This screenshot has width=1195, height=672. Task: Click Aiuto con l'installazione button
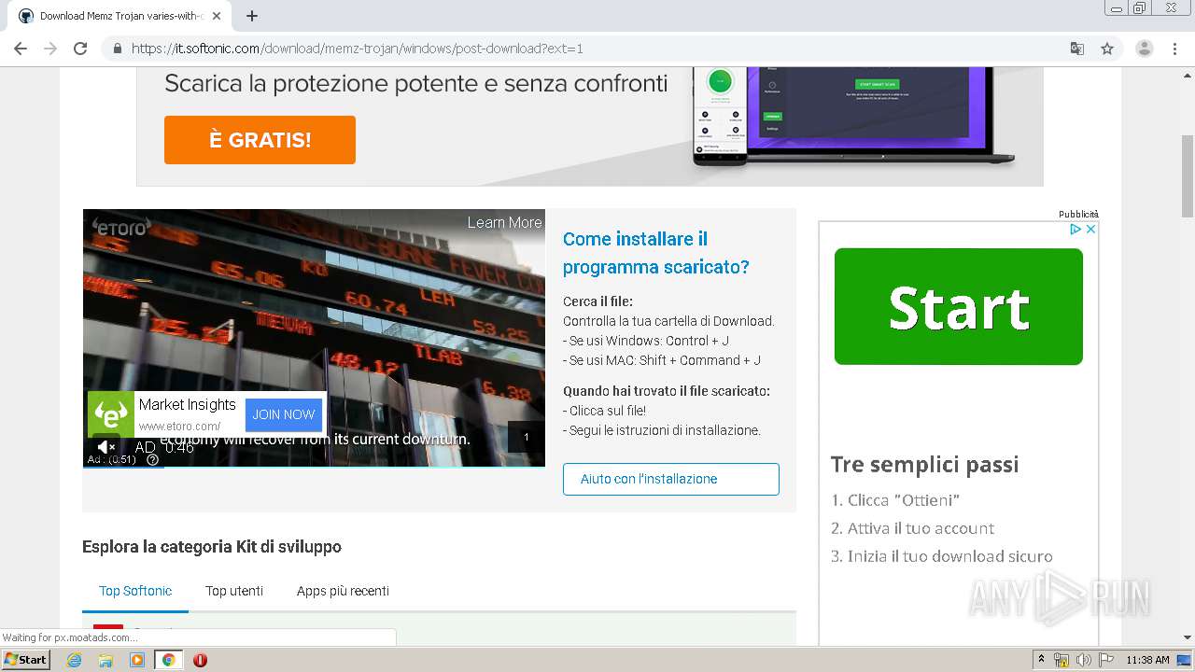670,479
